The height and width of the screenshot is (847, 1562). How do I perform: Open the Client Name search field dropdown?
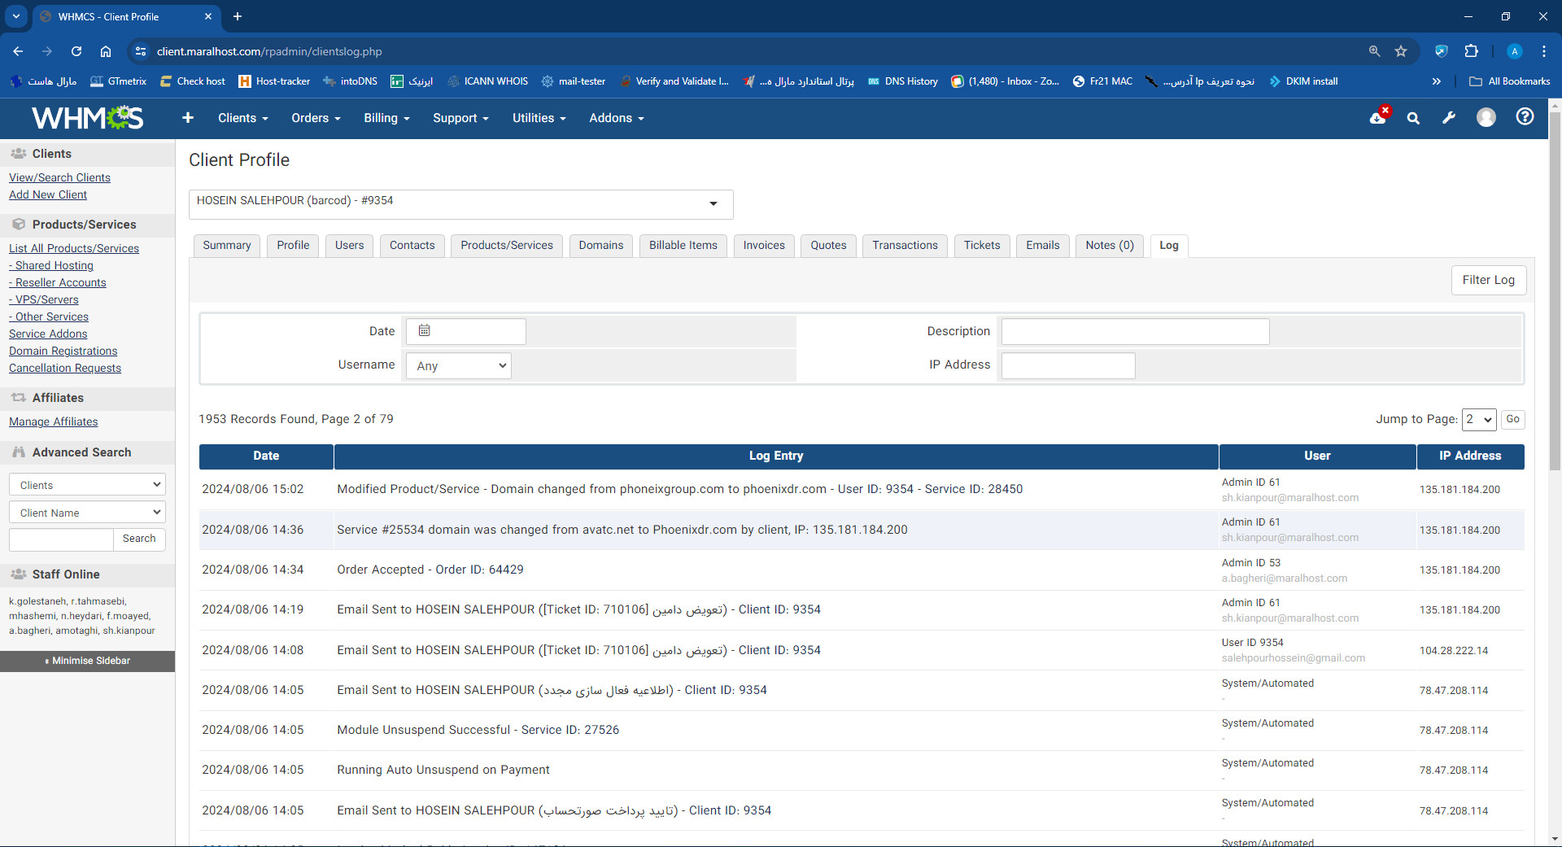pos(87,513)
